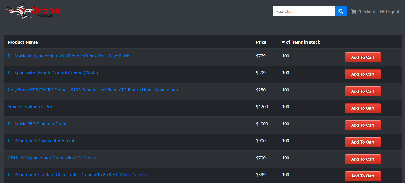Click stock count for Yuneec Typhoon H Pro

pyautogui.click(x=286, y=107)
